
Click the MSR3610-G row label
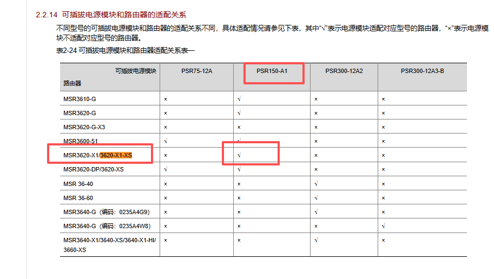click(80, 99)
